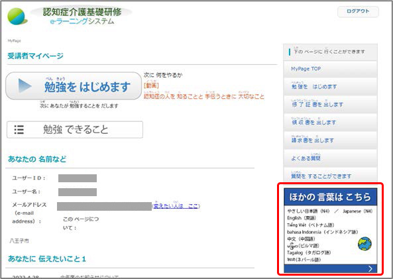Choose English (英語) language
This screenshot has width=393, height=279.
click(x=302, y=218)
